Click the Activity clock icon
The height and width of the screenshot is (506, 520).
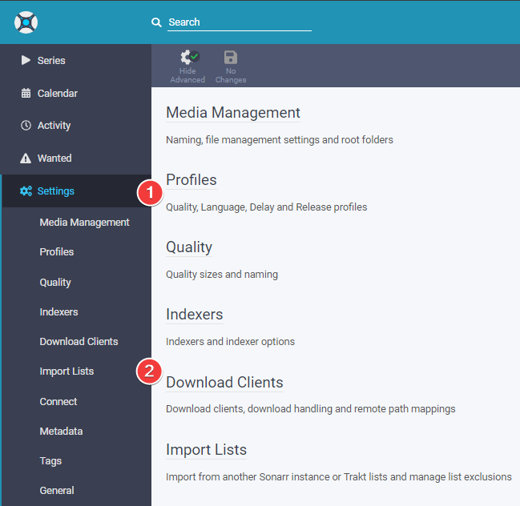(x=26, y=126)
